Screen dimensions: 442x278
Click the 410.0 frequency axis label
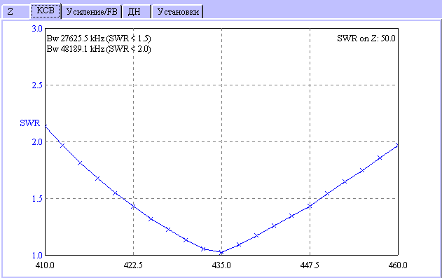[x=45, y=265]
